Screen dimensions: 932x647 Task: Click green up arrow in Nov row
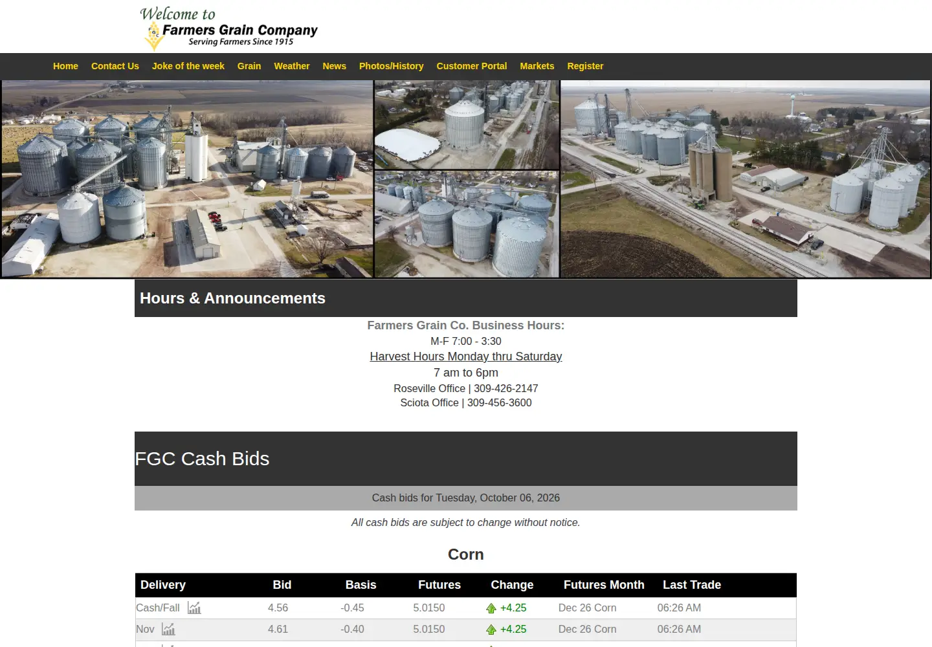point(491,630)
